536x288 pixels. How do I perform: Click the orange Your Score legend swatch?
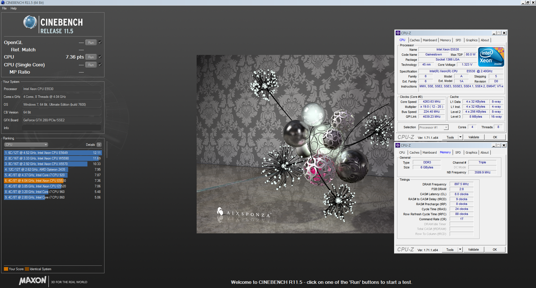pos(6,269)
